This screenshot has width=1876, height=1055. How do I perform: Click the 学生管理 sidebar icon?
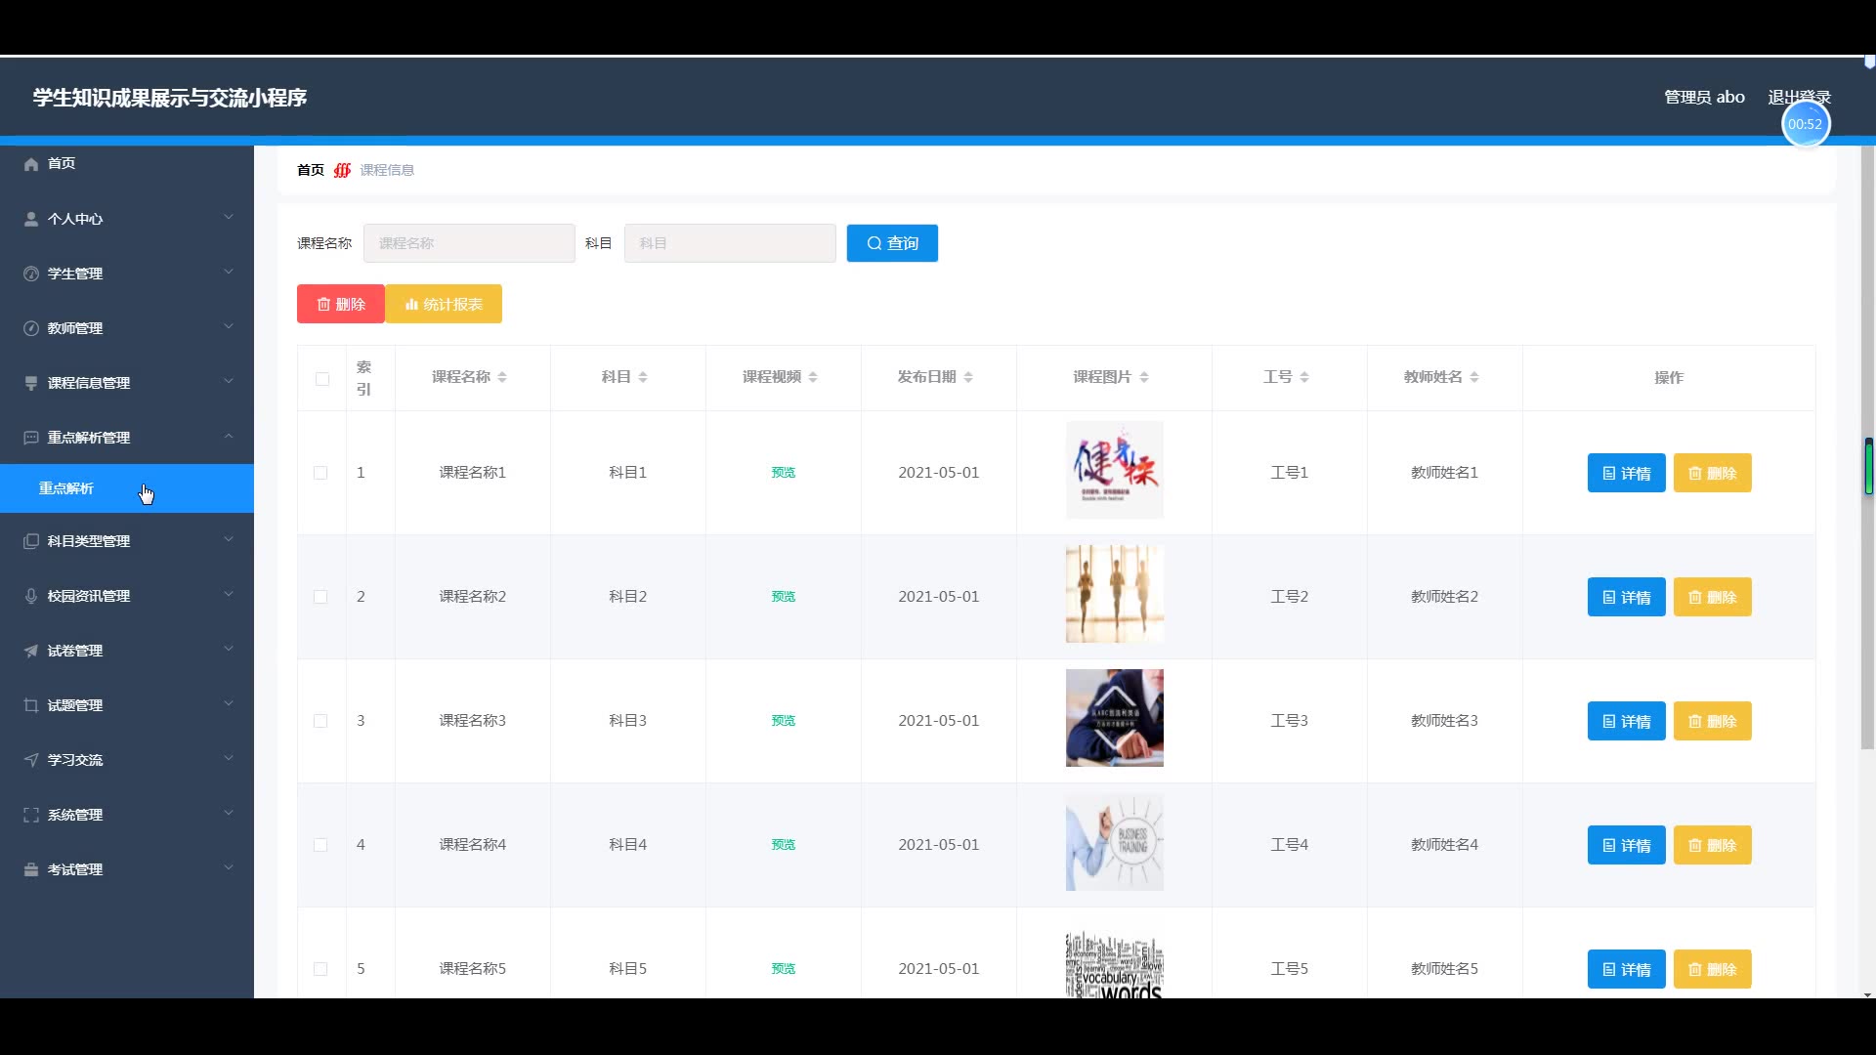click(x=31, y=274)
